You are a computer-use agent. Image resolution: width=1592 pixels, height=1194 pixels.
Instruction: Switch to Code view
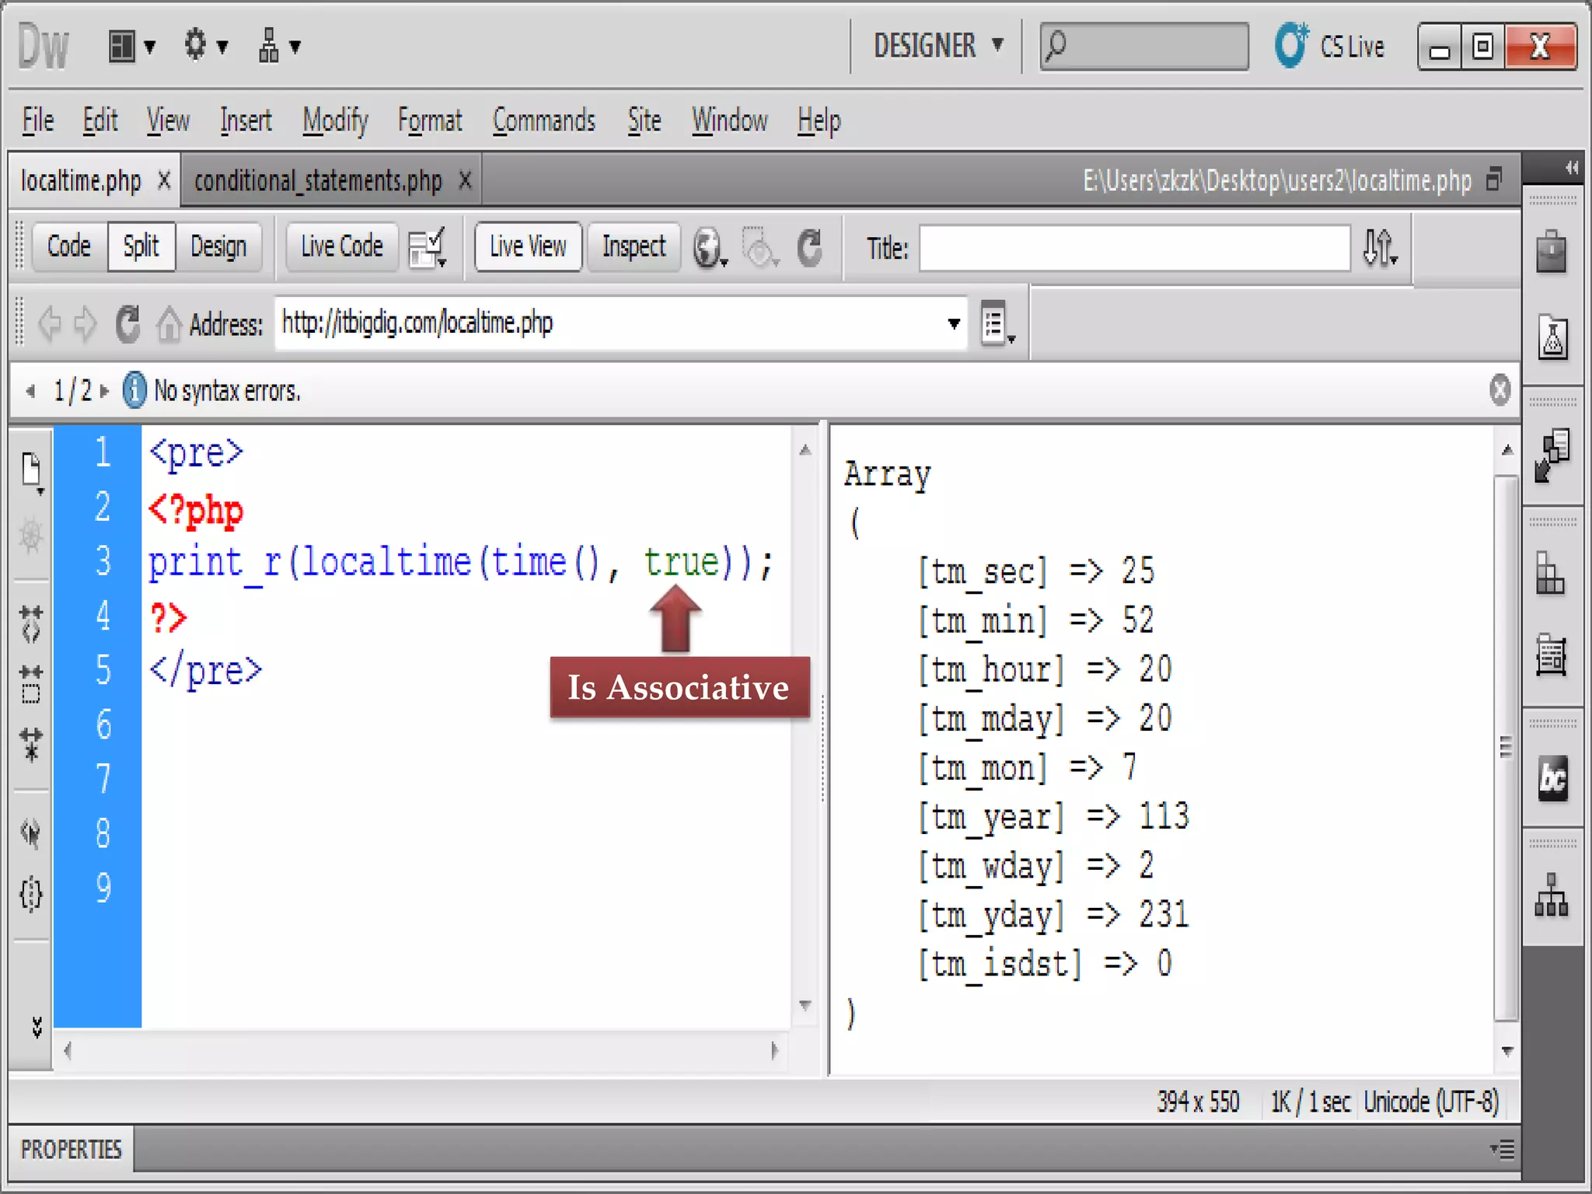coord(69,246)
